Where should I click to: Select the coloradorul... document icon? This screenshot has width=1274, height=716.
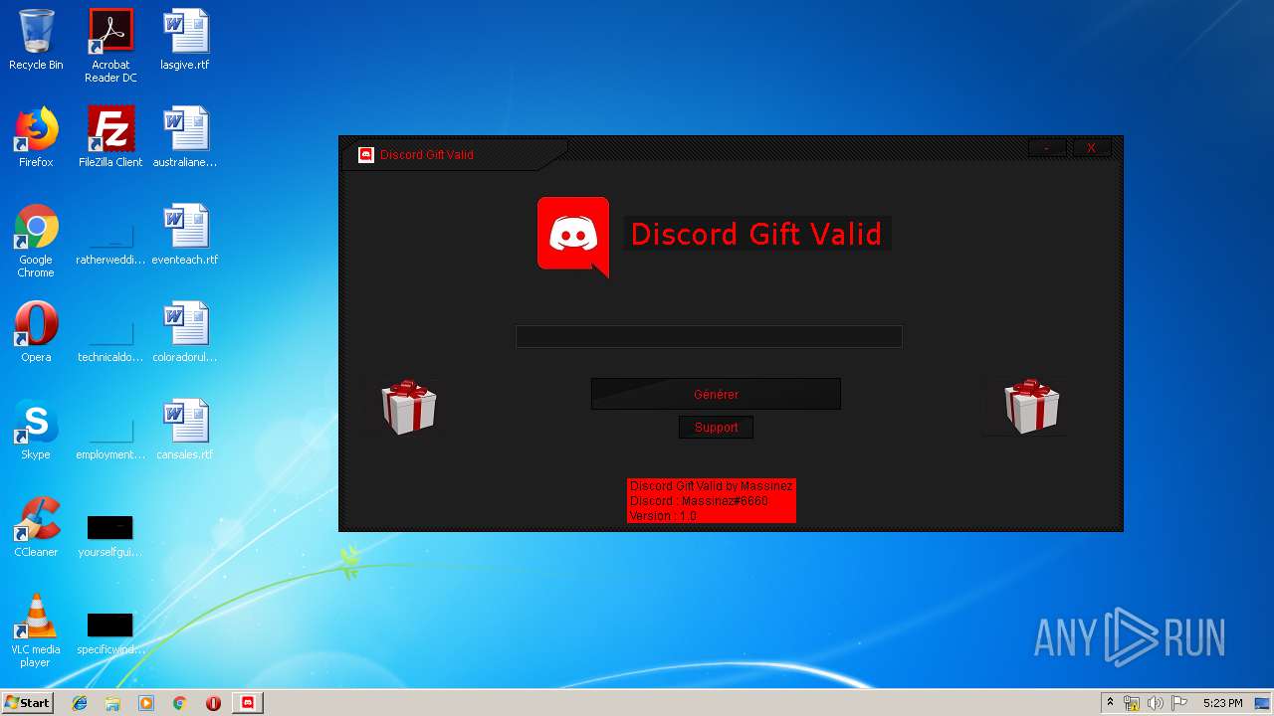185,332
